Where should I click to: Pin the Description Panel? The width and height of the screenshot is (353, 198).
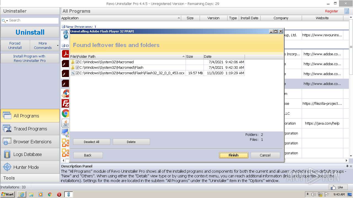tap(347, 166)
